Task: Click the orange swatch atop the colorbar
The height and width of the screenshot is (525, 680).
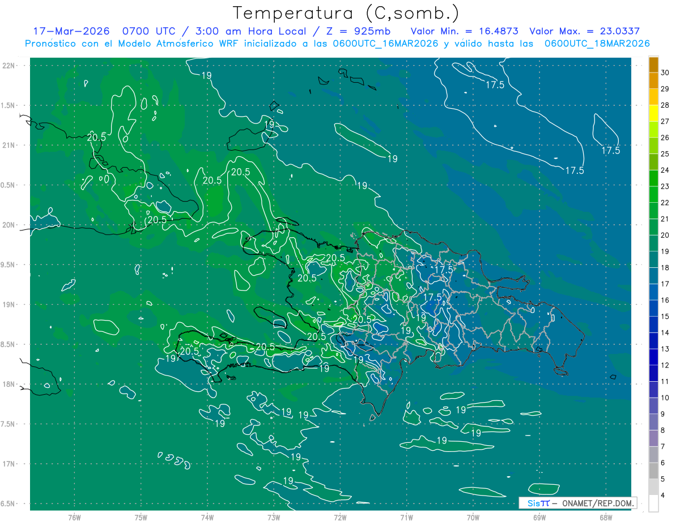Action: pyautogui.click(x=654, y=65)
